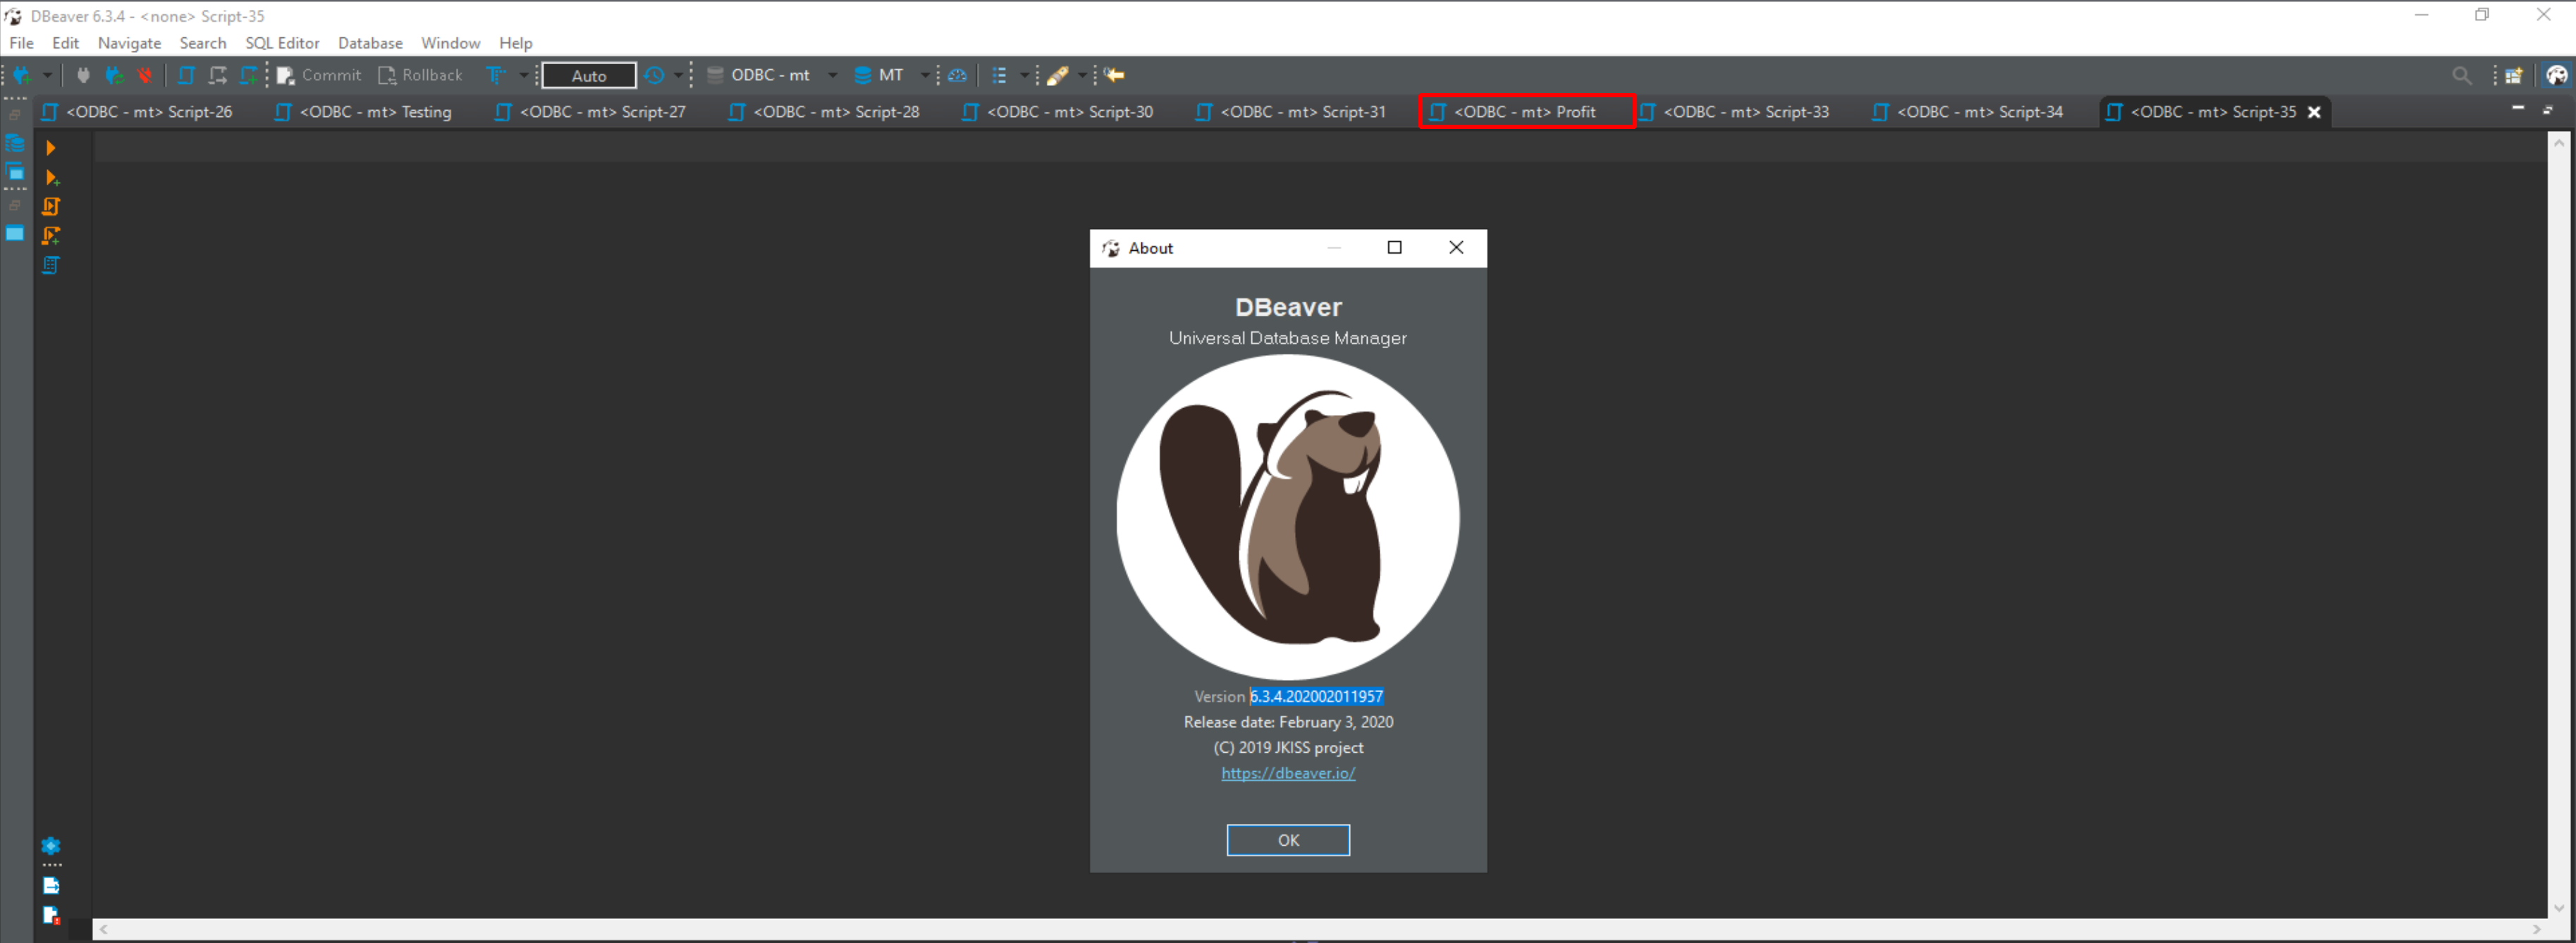The width and height of the screenshot is (2576, 943).
Task: Open the Navigate menu
Action: 129,43
